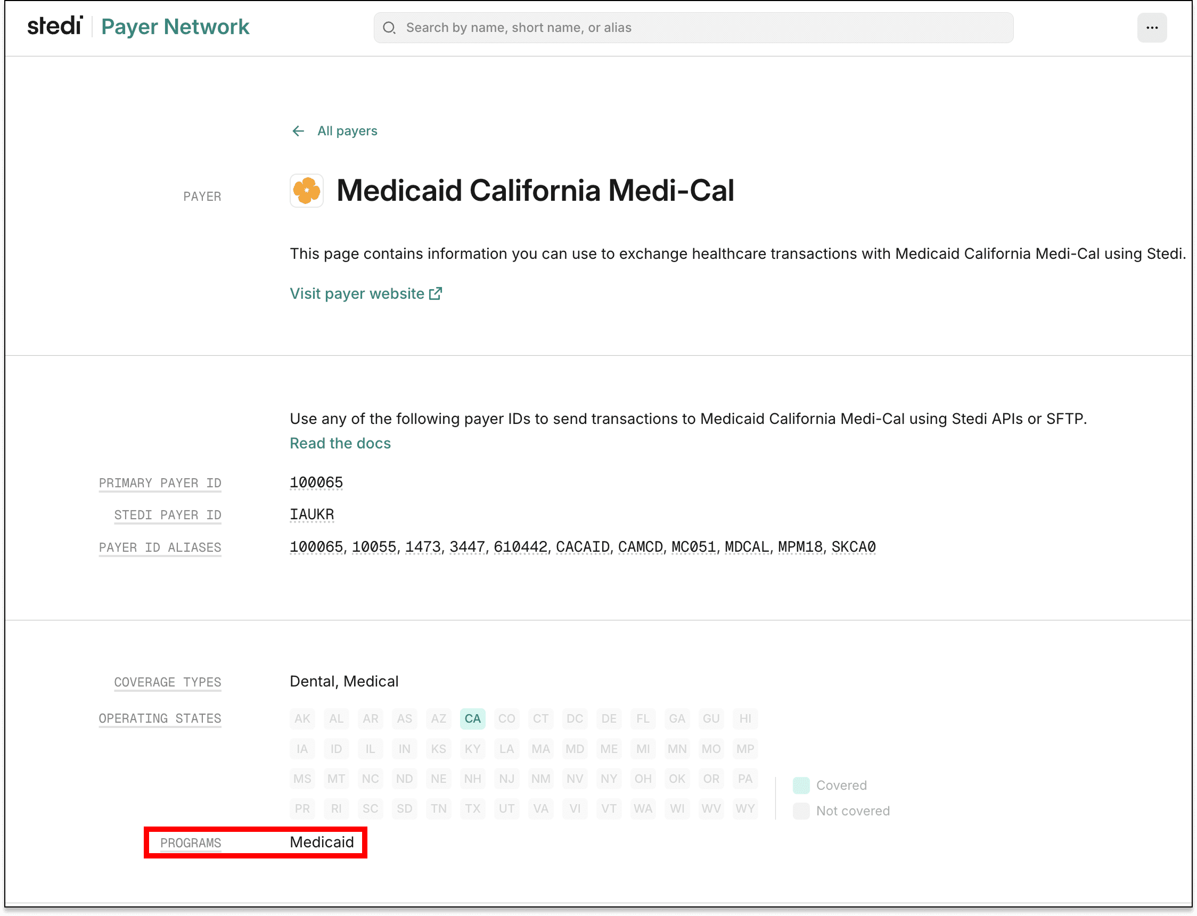Click alias CACAID
1197x916 pixels.
click(x=582, y=547)
